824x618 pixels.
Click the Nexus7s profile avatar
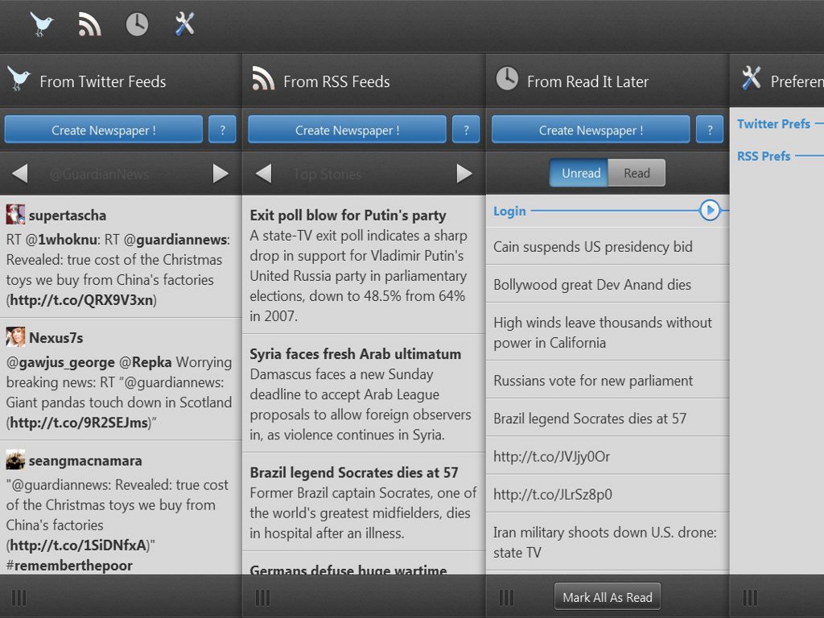coord(15,337)
